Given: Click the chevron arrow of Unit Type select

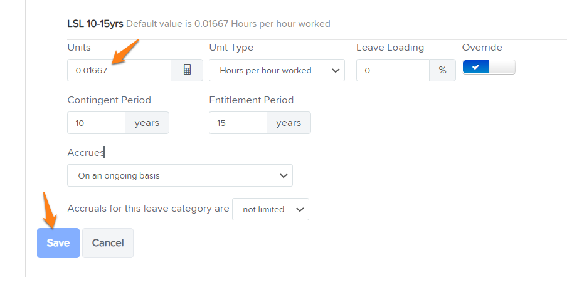Looking at the screenshot, I should point(336,70).
